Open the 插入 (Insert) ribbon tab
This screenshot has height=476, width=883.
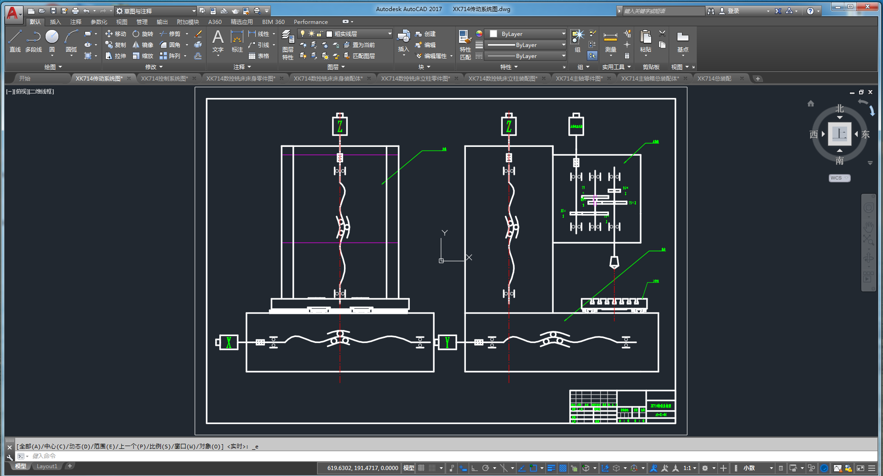tap(55, 22)
